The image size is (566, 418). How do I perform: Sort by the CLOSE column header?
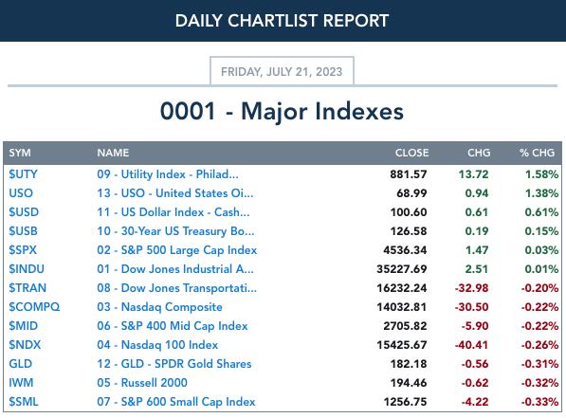click(x=411, y=153)
